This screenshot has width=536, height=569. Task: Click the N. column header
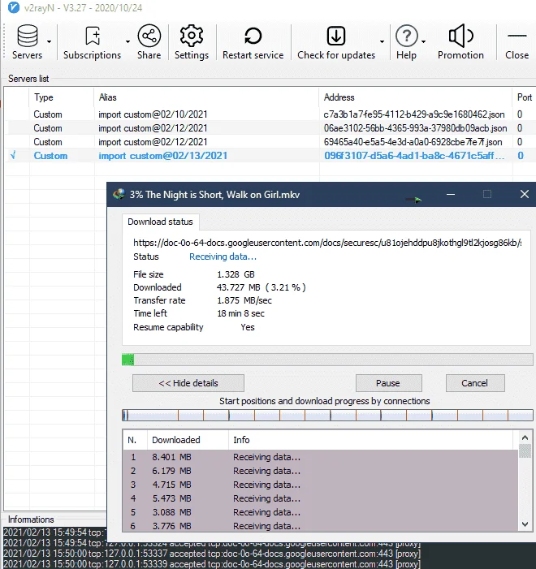(x=135, y=440)
